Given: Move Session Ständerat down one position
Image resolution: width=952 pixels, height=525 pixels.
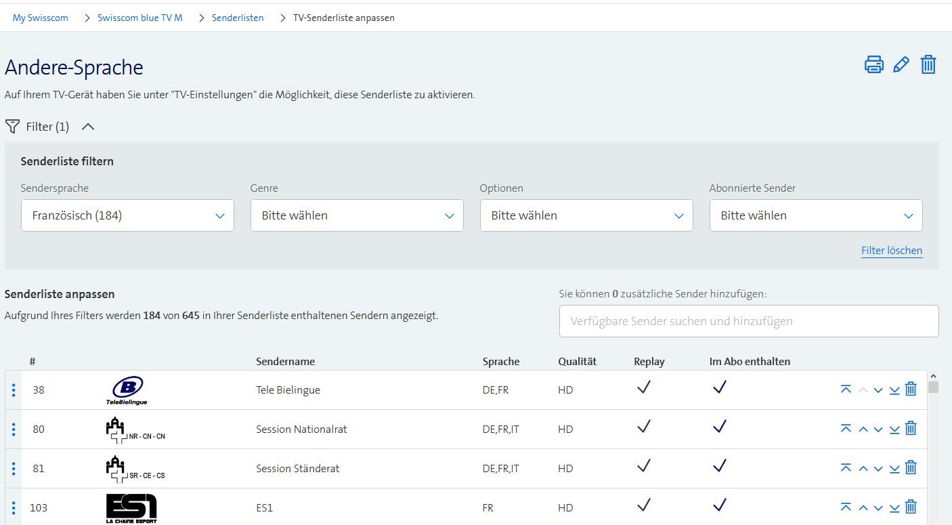Looking at the screenshot, I should tap(878, 469).
